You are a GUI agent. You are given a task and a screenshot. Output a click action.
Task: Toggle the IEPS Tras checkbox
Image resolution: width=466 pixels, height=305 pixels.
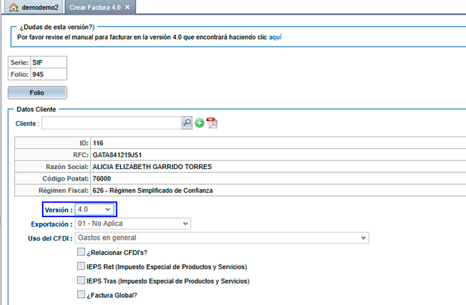click(x=81, y=281)
